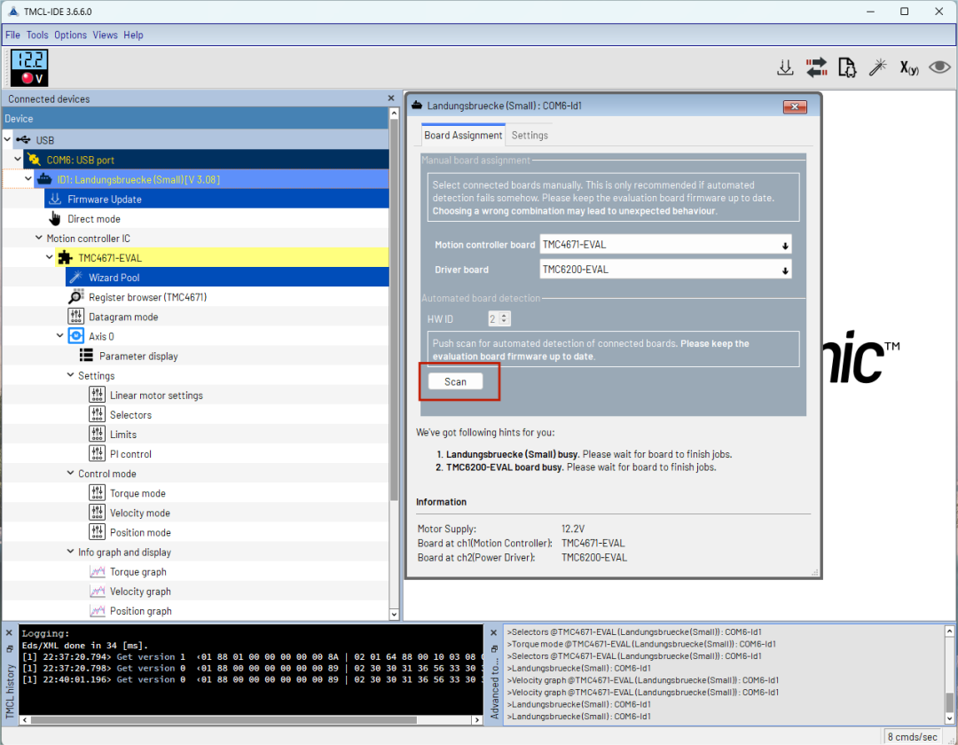Screen dimensions: 958x745
Task: Close the Advanced tooltips panel
Action: tap(494, 632)
